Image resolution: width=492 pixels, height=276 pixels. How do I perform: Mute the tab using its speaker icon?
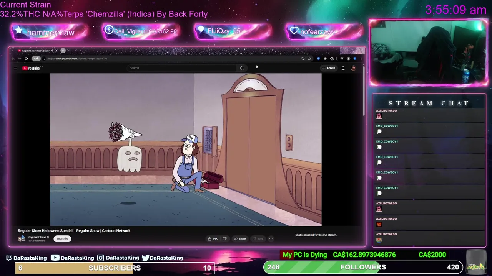[52, 51]
